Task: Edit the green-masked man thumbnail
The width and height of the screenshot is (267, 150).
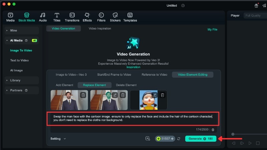Action: [x=115, y=95]
